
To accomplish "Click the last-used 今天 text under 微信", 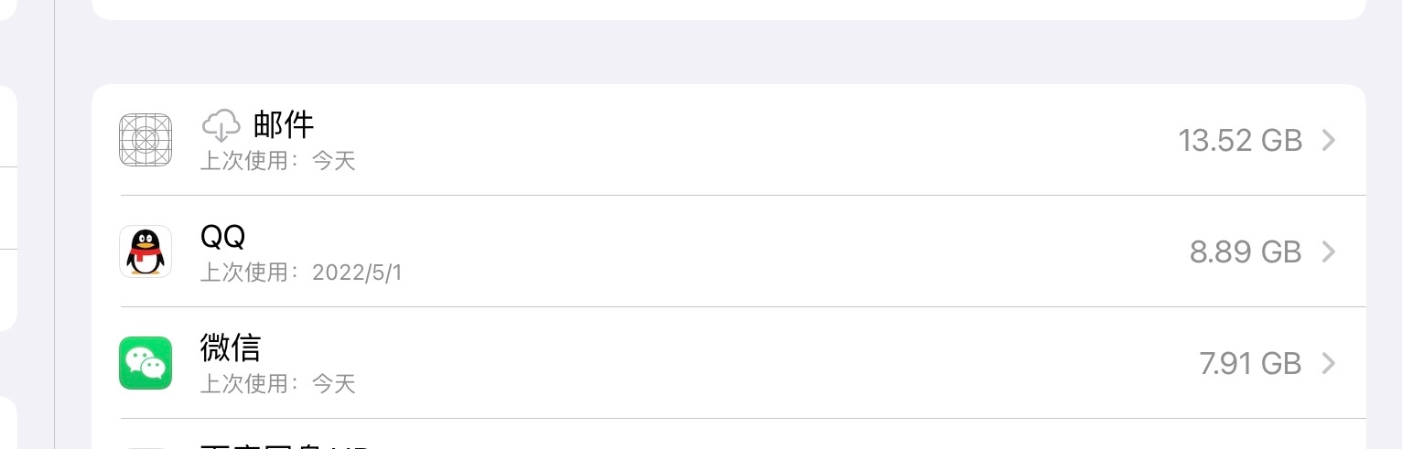I will [333, 384].
